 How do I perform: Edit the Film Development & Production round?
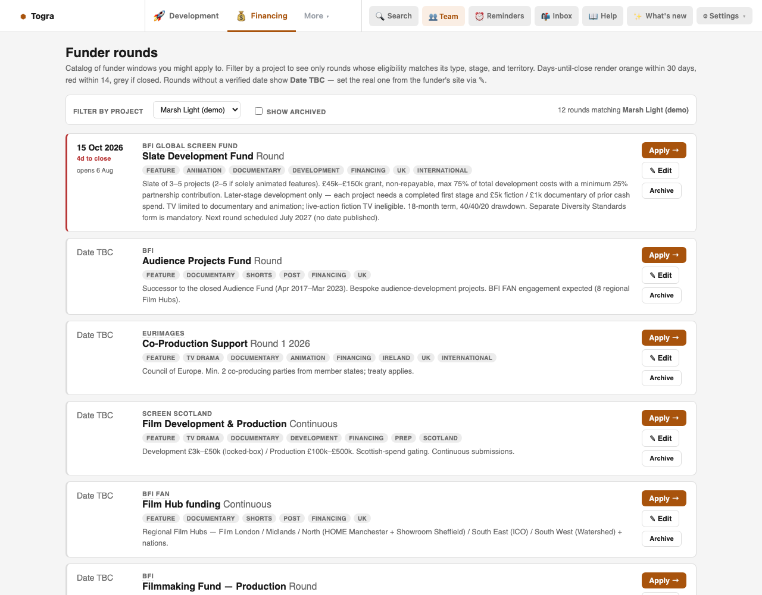click(x=661, y=439)
